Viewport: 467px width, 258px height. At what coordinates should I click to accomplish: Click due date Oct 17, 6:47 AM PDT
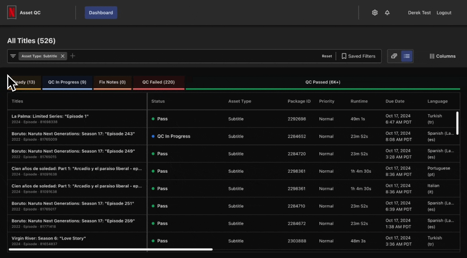click(398, 119)
